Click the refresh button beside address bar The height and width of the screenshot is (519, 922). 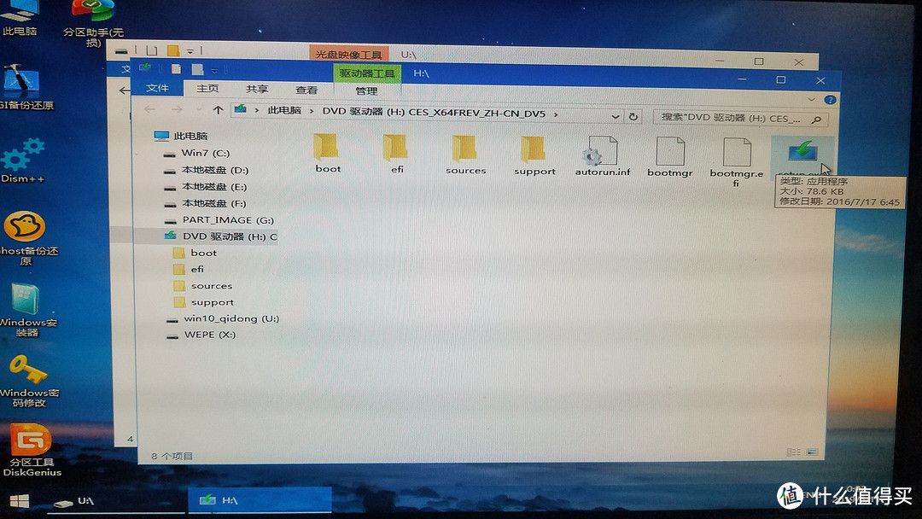633,116
